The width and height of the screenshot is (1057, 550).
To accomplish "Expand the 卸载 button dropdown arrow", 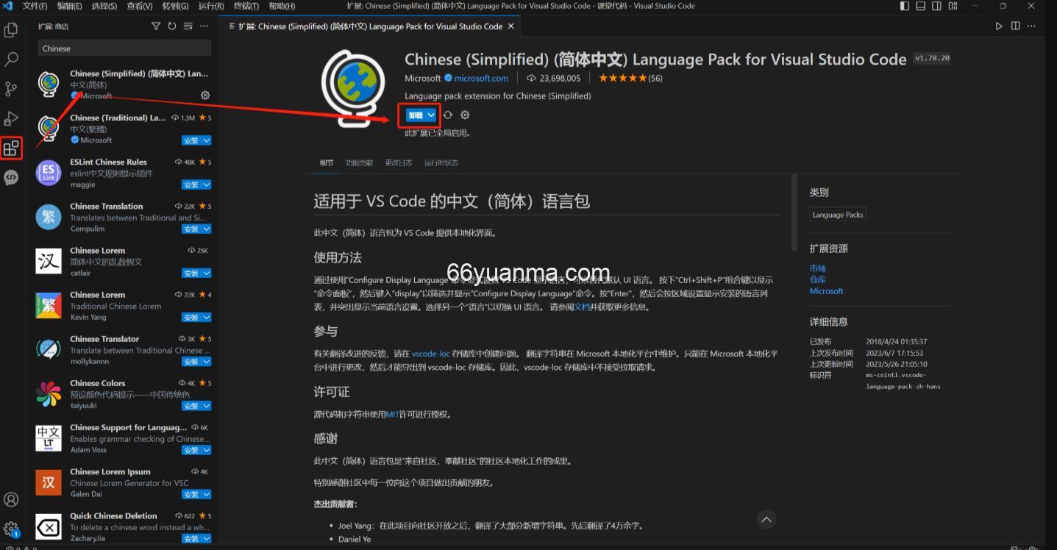I will tap(430, 115).
